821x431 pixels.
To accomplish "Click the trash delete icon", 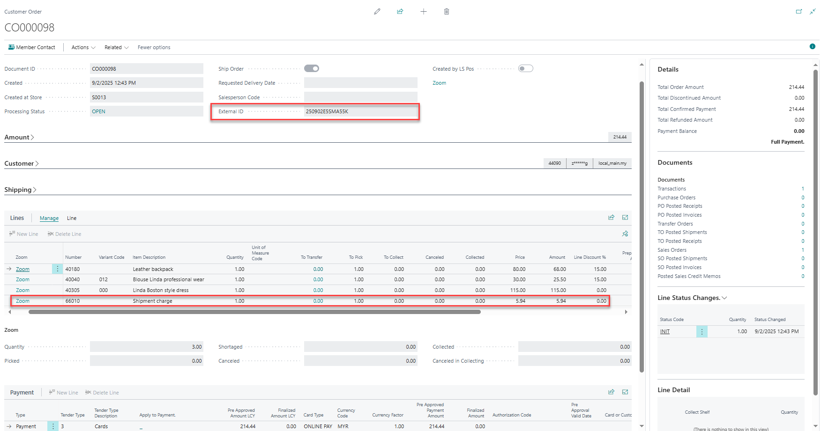I will click(447, 12).
